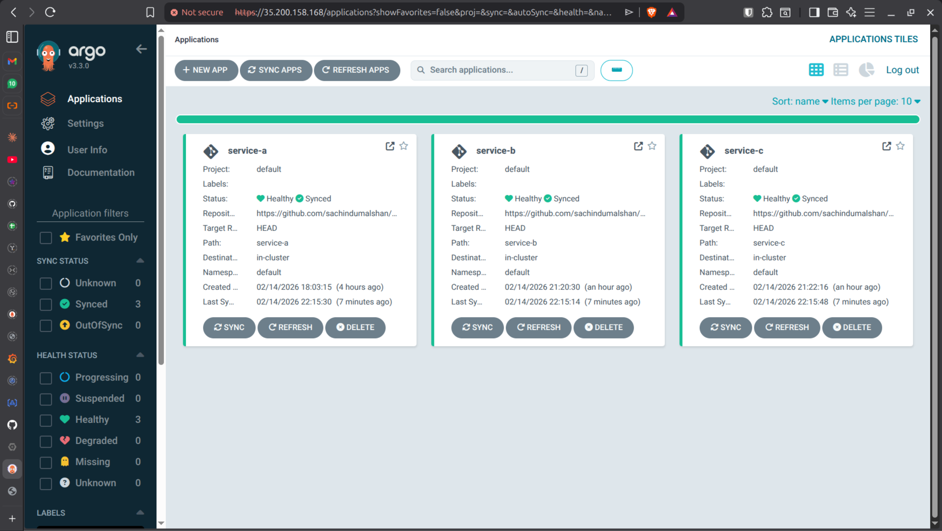The image size is (942, 531).
Task: Open Items per page dropdown
Action: tap(875, 101)
